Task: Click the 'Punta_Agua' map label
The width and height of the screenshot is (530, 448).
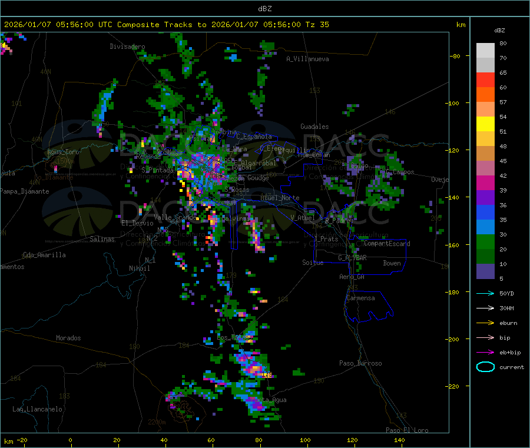Action: pyautogui.click(x=269, y=400)
